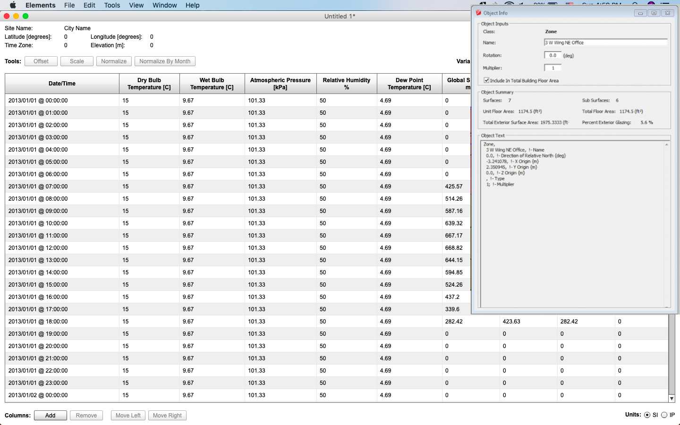Click the zone Name input field
Viewport: 680px width, 425px height.
(x=605, y=42)
